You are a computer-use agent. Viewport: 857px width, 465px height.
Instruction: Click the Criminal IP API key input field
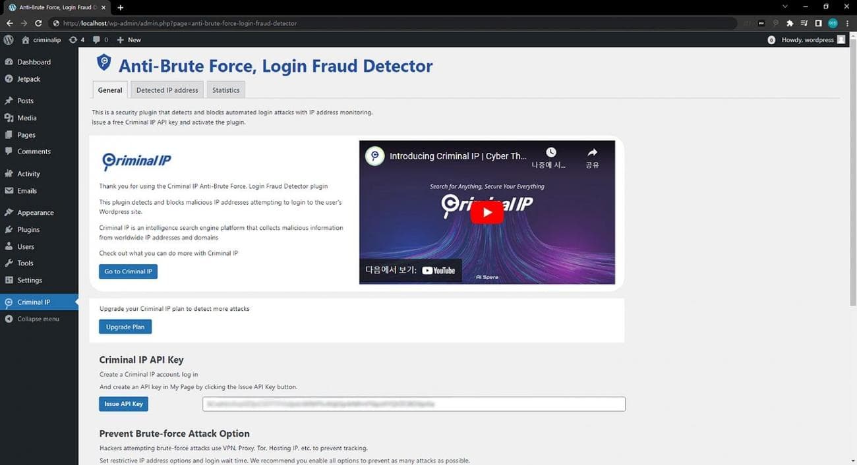click(413, 404)
